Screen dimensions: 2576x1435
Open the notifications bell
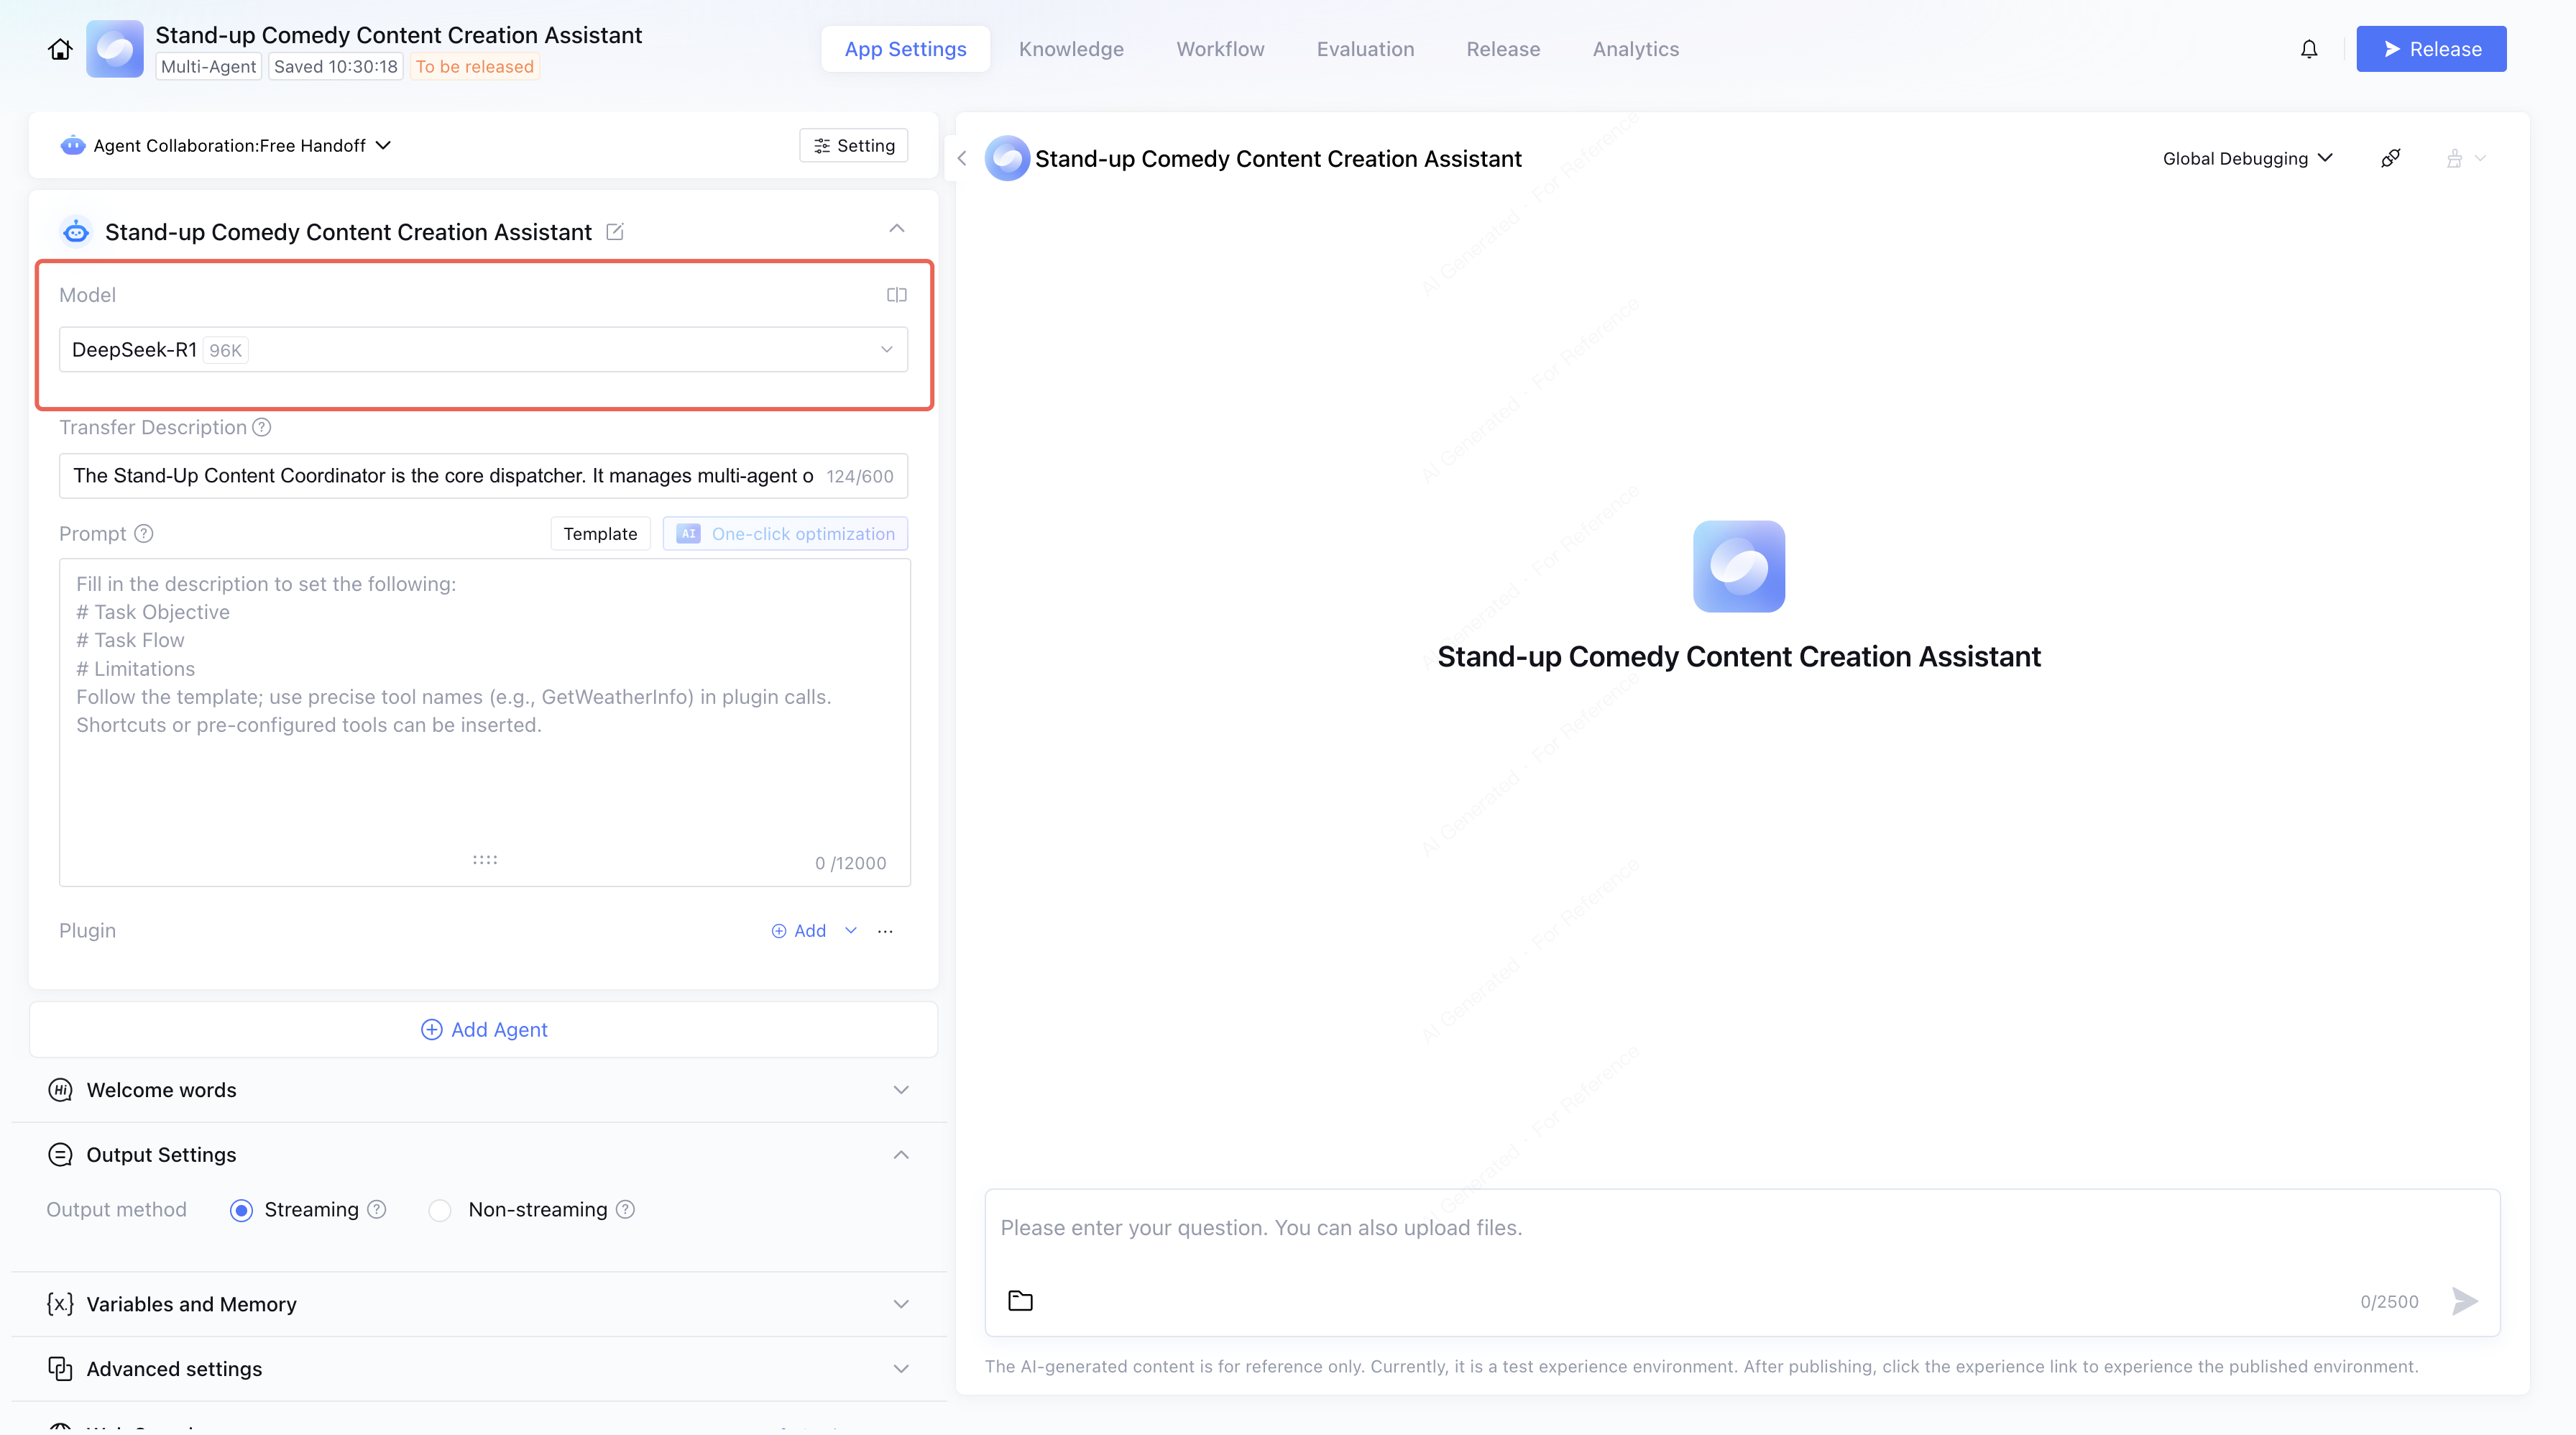pyautogui.click(x=2308, y=49)
